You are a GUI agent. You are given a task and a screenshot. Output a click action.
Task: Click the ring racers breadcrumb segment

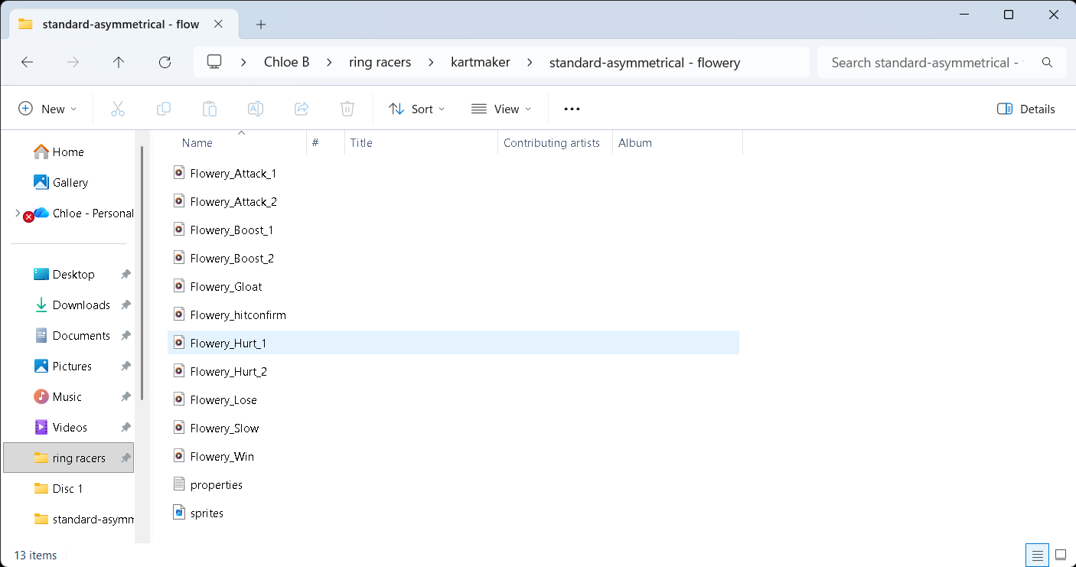point(380,63)
